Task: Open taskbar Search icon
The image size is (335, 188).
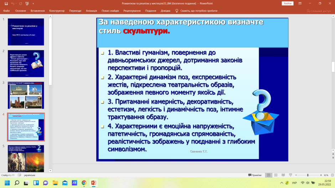Action: coord(17,183)
